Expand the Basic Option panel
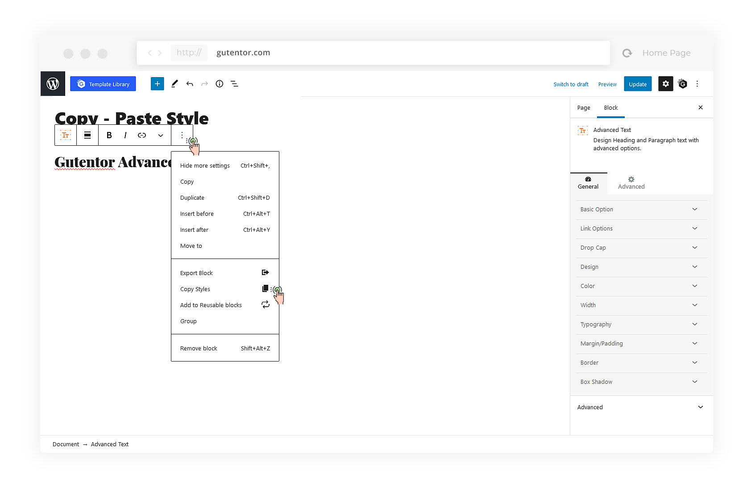Screen dimensions: 747x489 click(641, 210)
